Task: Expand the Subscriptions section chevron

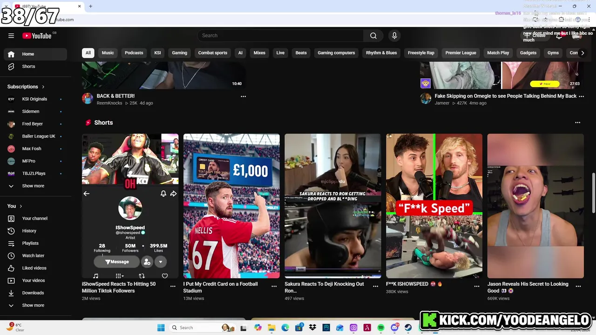Action: (43, 87)
